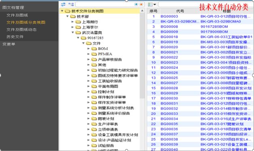Image resolution: width=254 pixels, height=151 pixels.
Task: Click the folder icon of PFMEA
Action: coord(94,54)
